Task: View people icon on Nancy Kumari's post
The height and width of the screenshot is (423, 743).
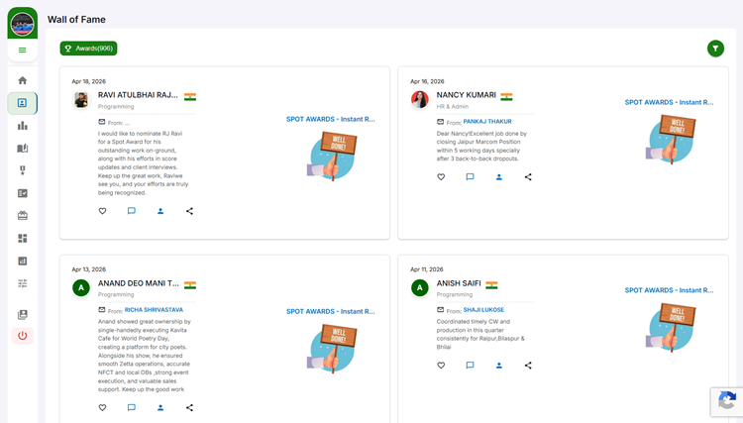Action: [499, 176]
